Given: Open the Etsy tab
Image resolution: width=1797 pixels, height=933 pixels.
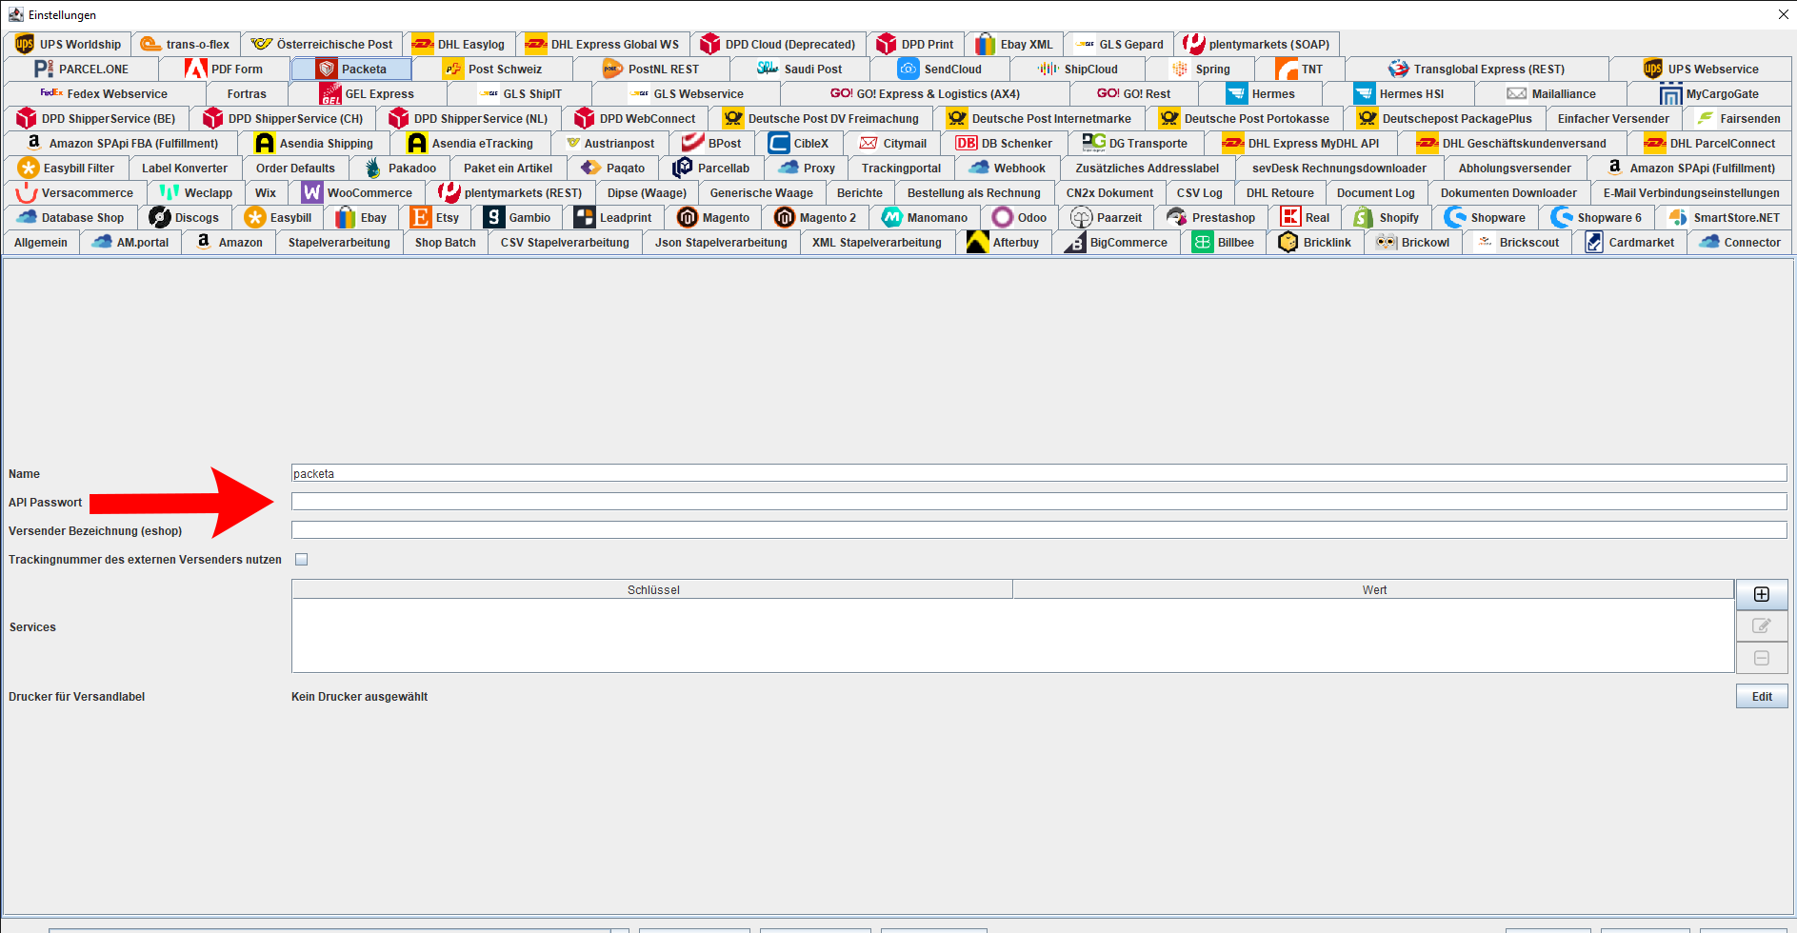Looking at the screenshot, I should point(435,217).
